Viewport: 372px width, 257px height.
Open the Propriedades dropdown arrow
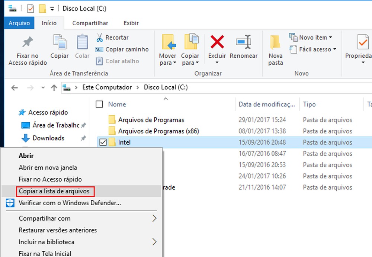click(x=363, y=62)
